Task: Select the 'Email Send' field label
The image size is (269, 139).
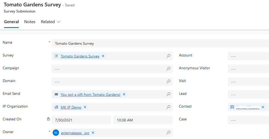Action: [x=11, y=93]
